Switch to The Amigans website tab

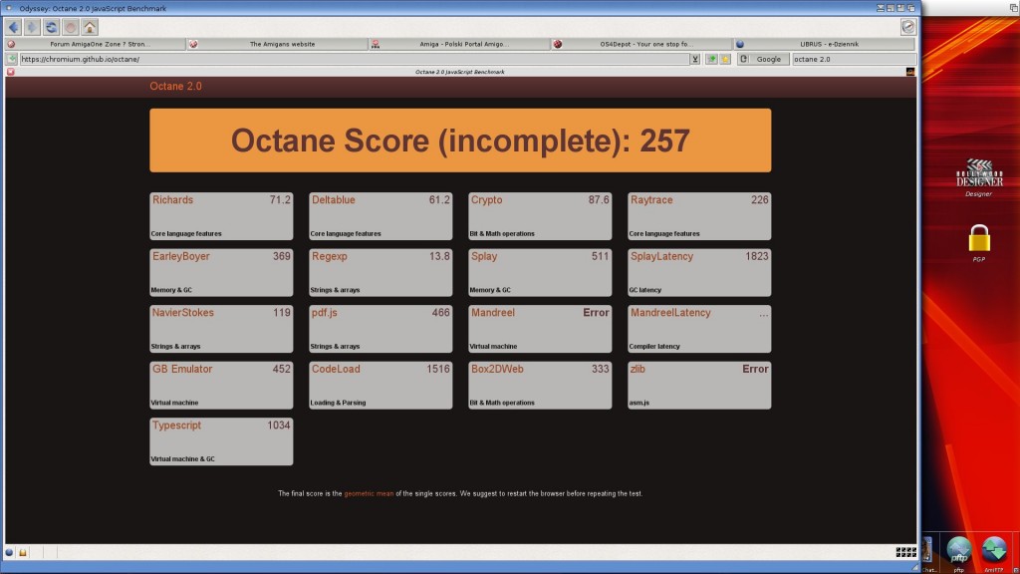point(278,44)
